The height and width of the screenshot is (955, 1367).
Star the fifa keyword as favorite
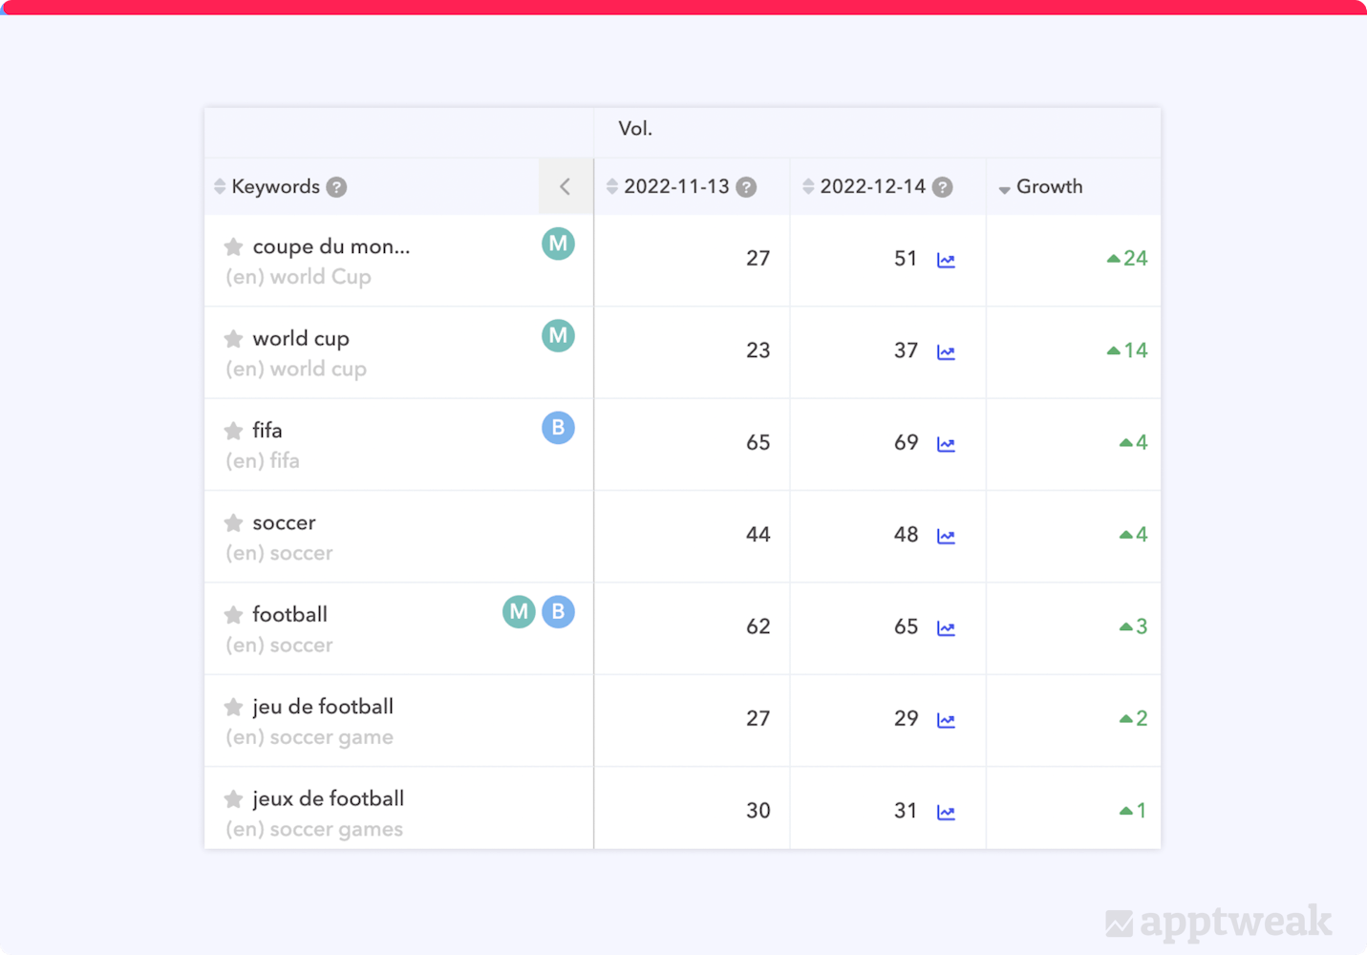pos(233,431)
